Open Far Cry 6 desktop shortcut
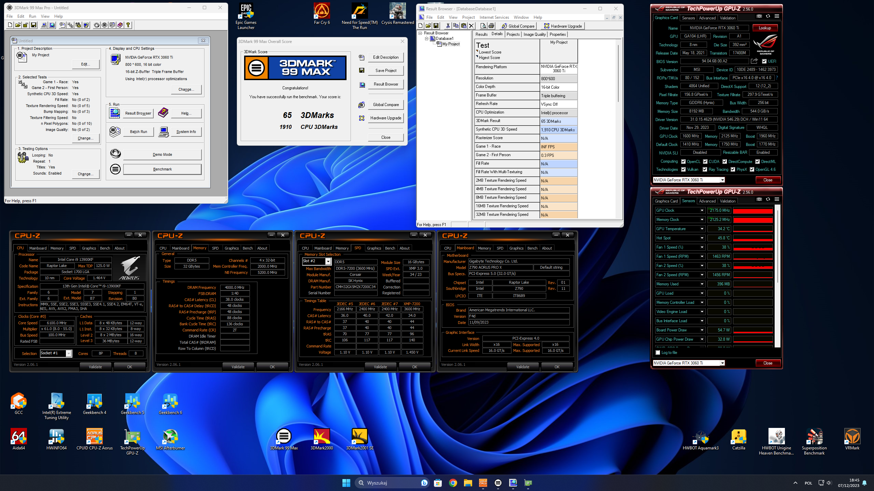This screenshot has height=491, width=874. (322, 14)
